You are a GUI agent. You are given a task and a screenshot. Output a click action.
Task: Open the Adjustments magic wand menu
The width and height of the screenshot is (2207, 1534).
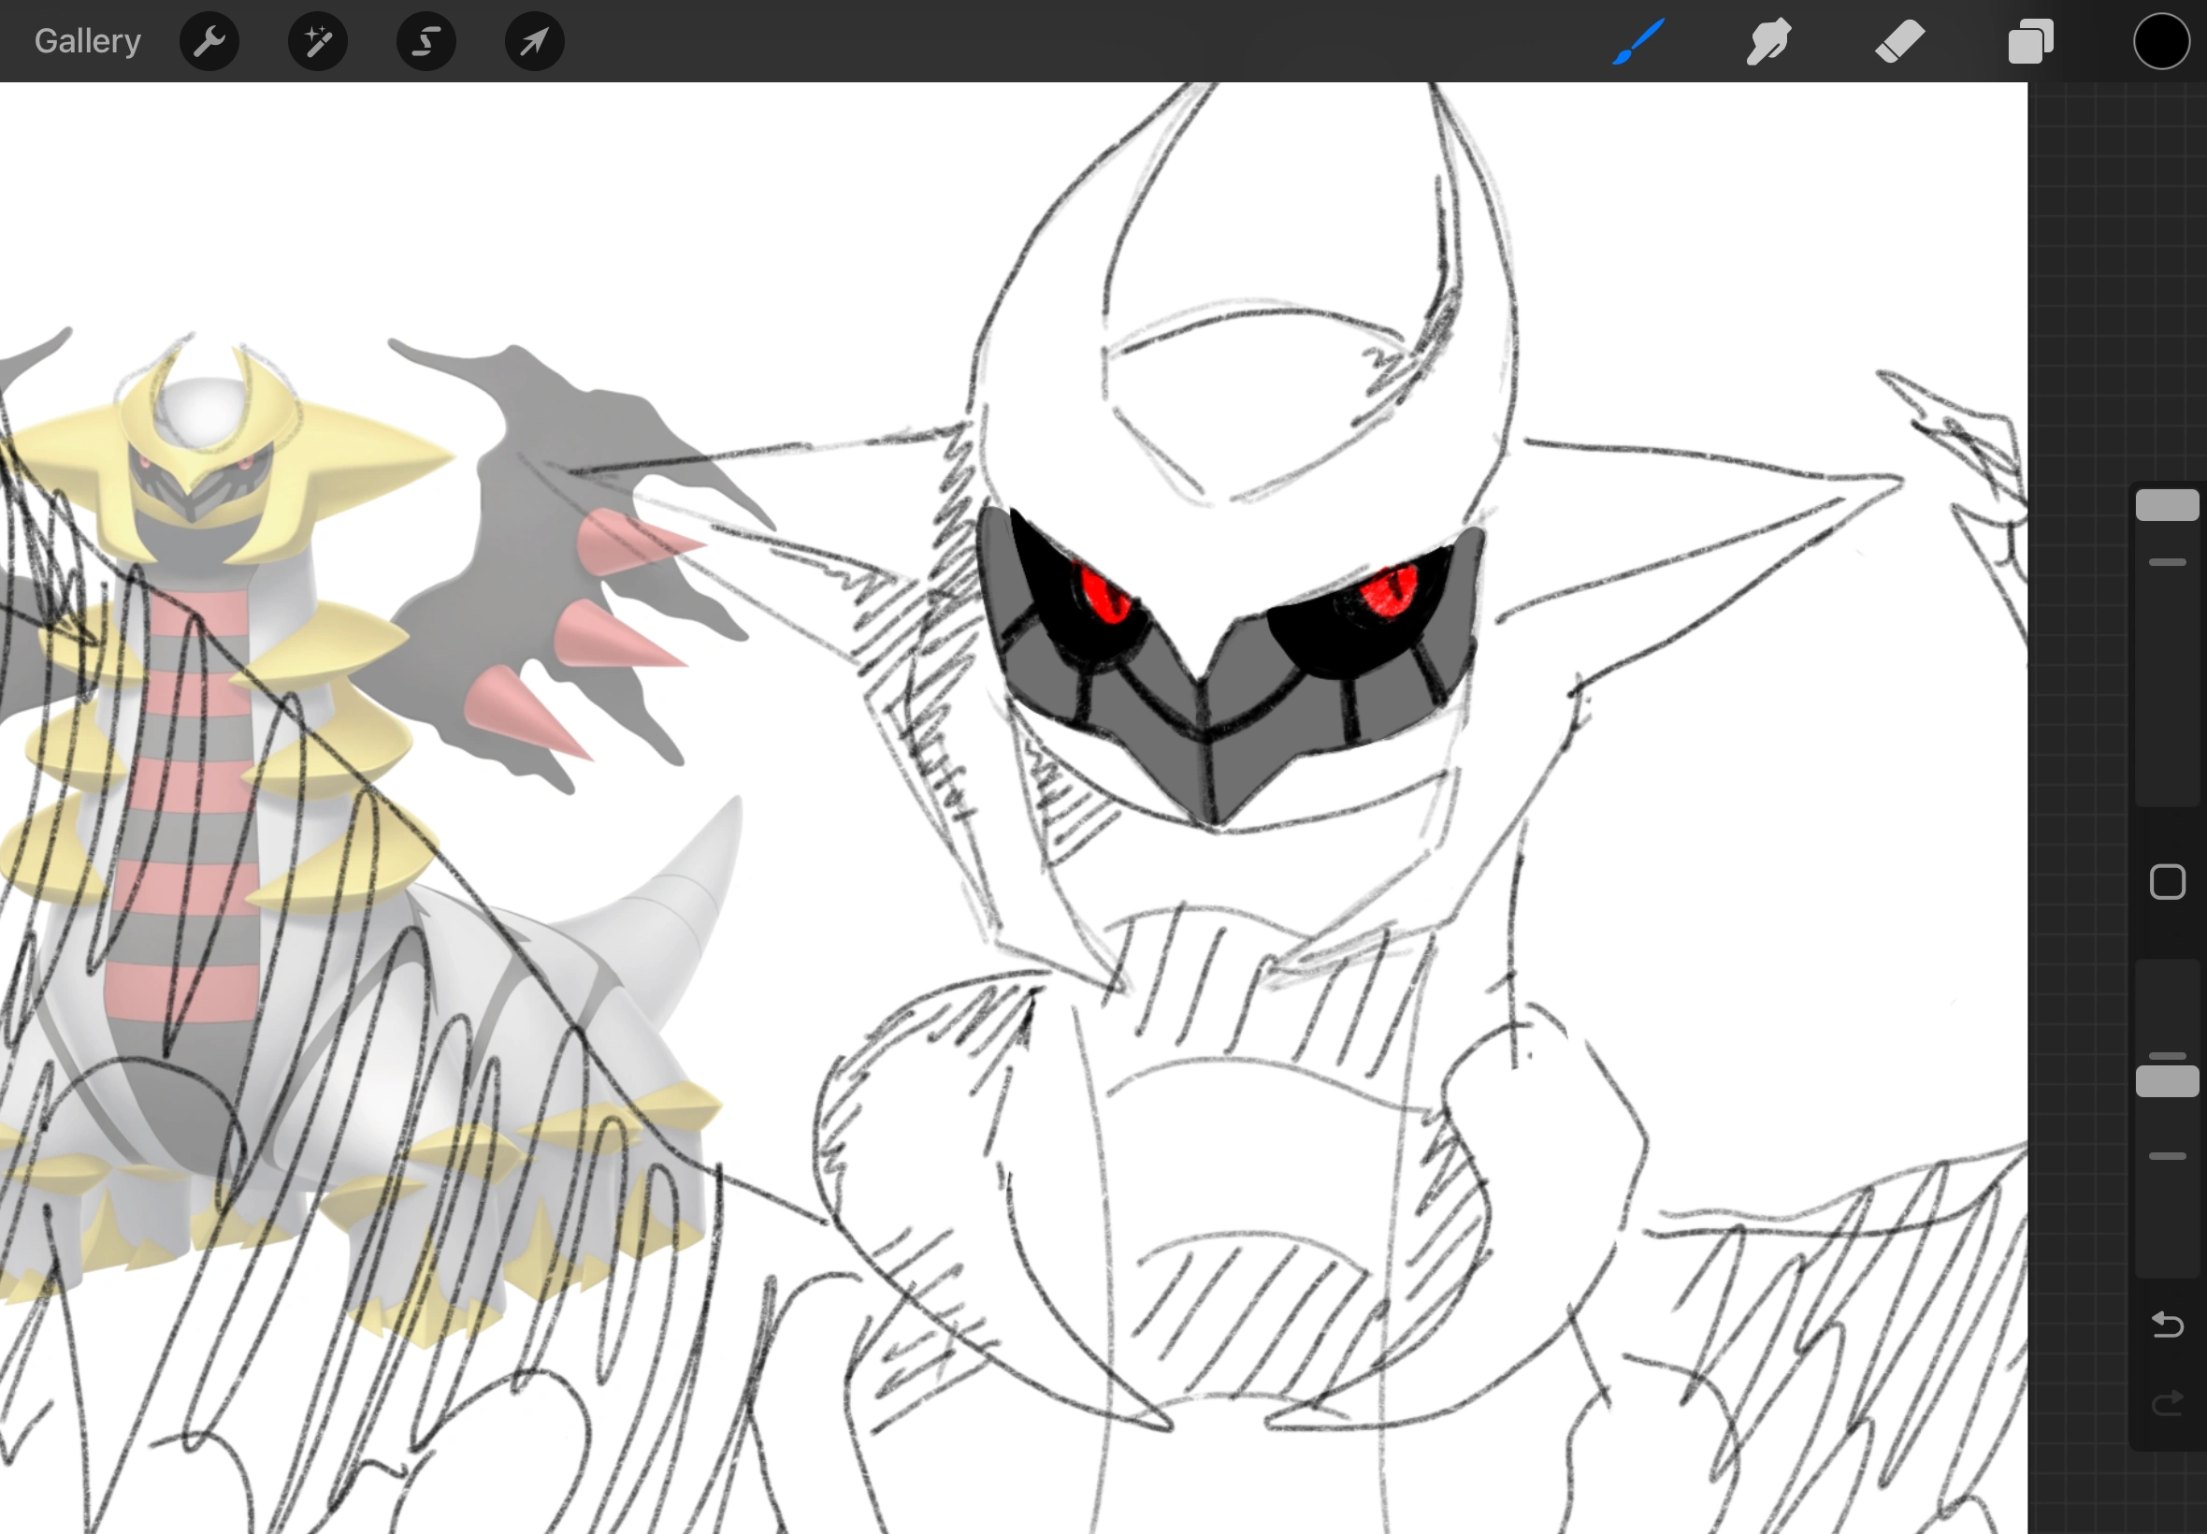(x=318, y=41)
